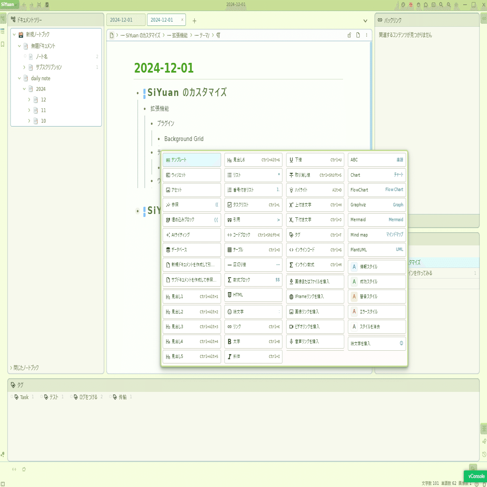Collapse the 2024 folder in tree

(24, 89)
